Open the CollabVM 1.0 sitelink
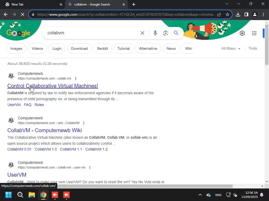 tap(46, 149)
